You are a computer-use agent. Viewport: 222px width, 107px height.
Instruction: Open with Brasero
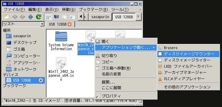(x=189, y=48)
